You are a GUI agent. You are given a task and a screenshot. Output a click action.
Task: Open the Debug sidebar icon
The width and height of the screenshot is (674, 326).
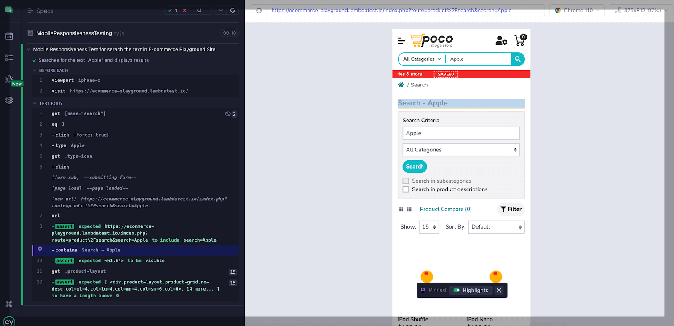[9, 79]
